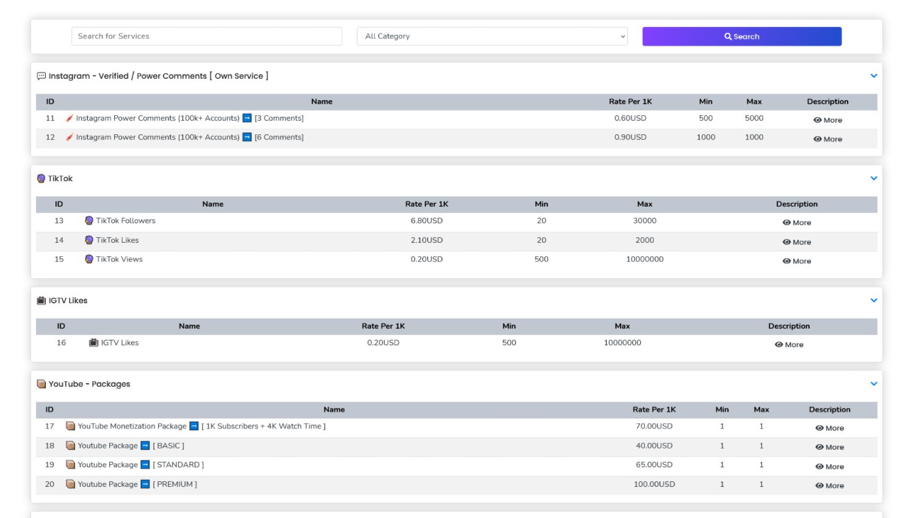Click the 40.00USD rate for BASIC package
Screen dimensions: 911x518
[654, 446]
